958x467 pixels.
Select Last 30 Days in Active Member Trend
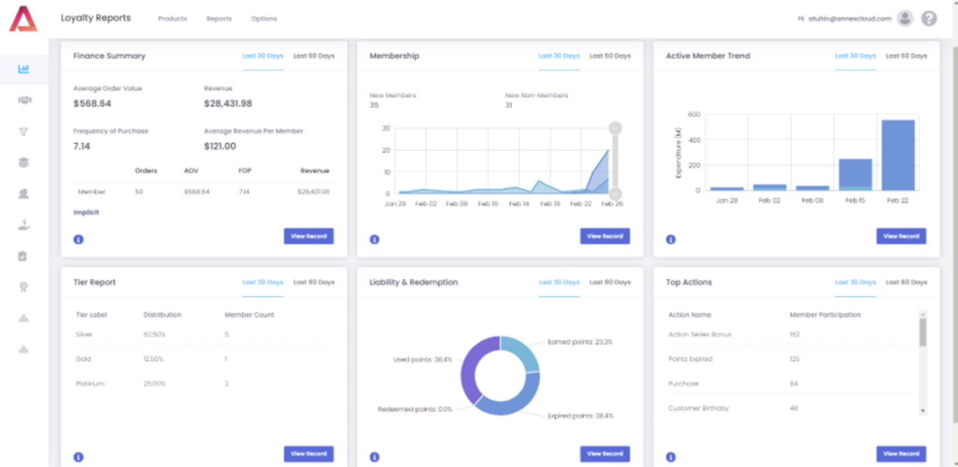click(x=855, y=56)
